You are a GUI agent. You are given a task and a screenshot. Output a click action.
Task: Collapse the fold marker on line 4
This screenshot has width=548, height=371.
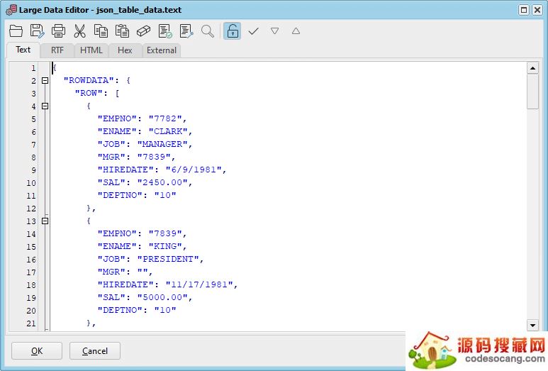pyautogui.click(x=45, y=106)
